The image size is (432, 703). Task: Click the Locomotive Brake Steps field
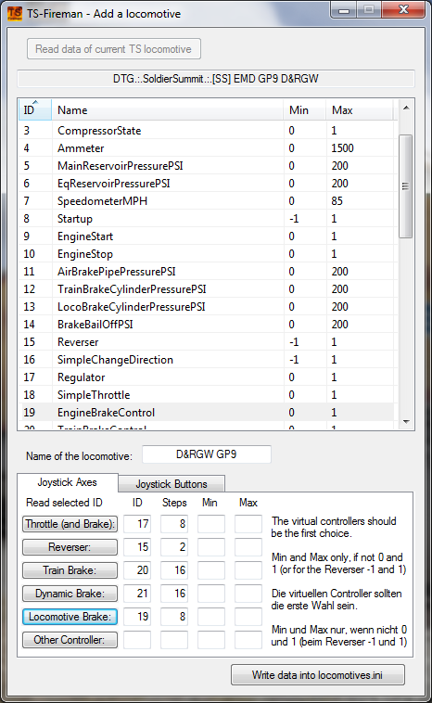[x=174, y=617]
